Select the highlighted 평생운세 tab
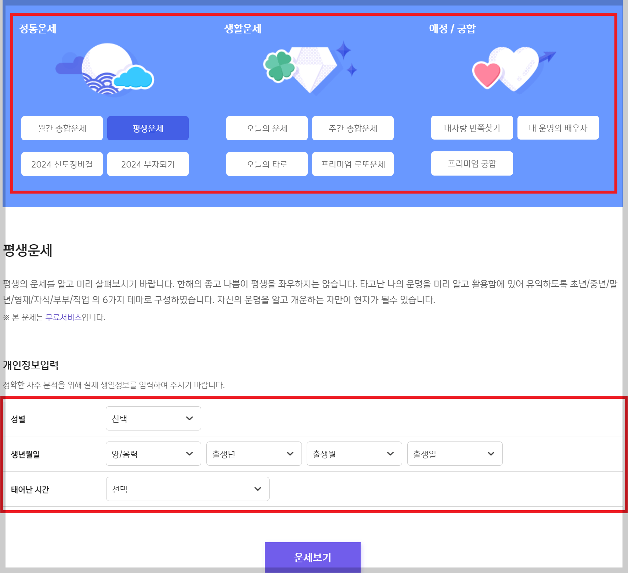The width and height of the screenshot is (628, 573). point(148,128)
